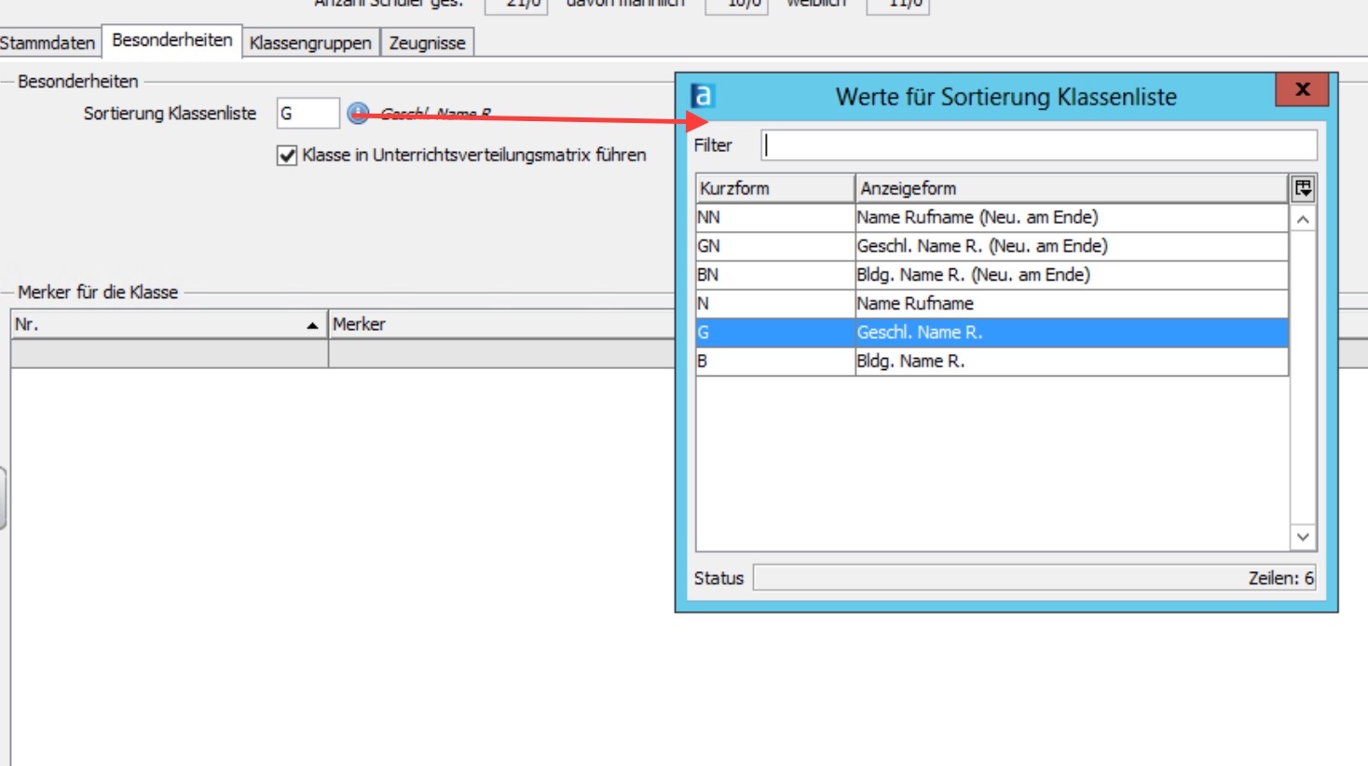Click the Filter input field
Screen dimensions: 1368x766
click(1039, 145)
